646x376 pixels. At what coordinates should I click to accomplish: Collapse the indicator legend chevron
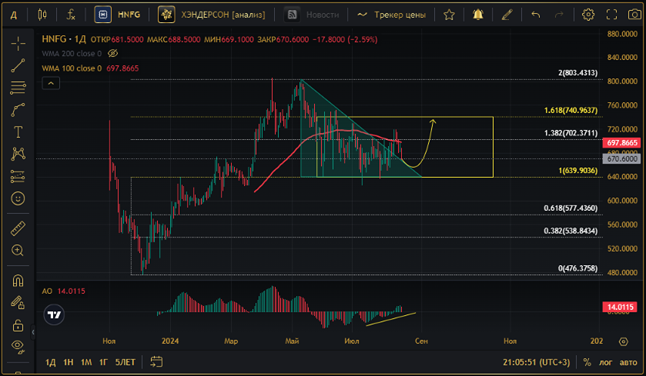[x=51, y=83]
